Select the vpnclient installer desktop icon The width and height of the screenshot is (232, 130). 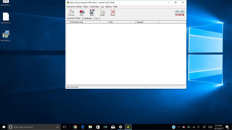click(x=6, y=36)
